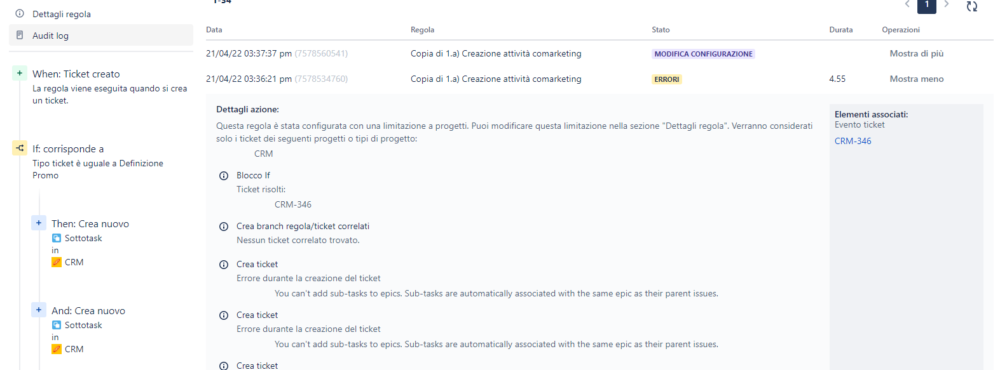Collapse details with Mostra meno
The height and width of the screenshot is (370, 1000).
(x=916, y=79)
